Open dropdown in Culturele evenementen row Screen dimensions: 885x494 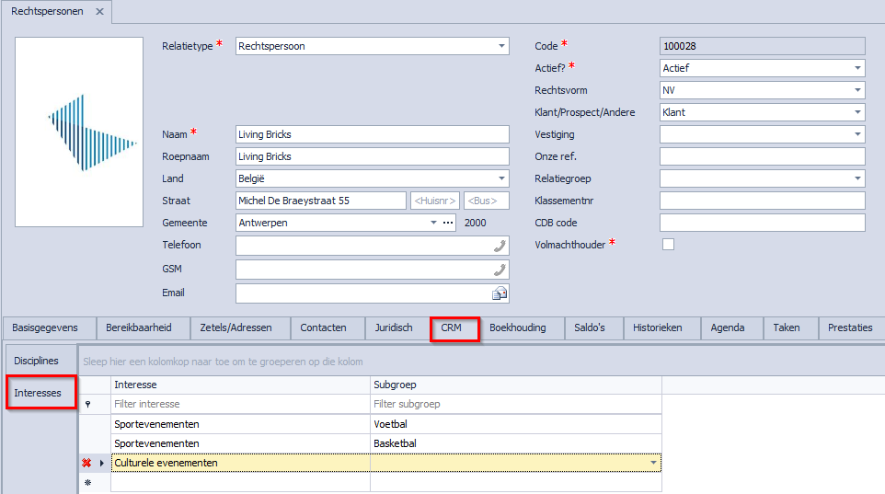[653, 463]
